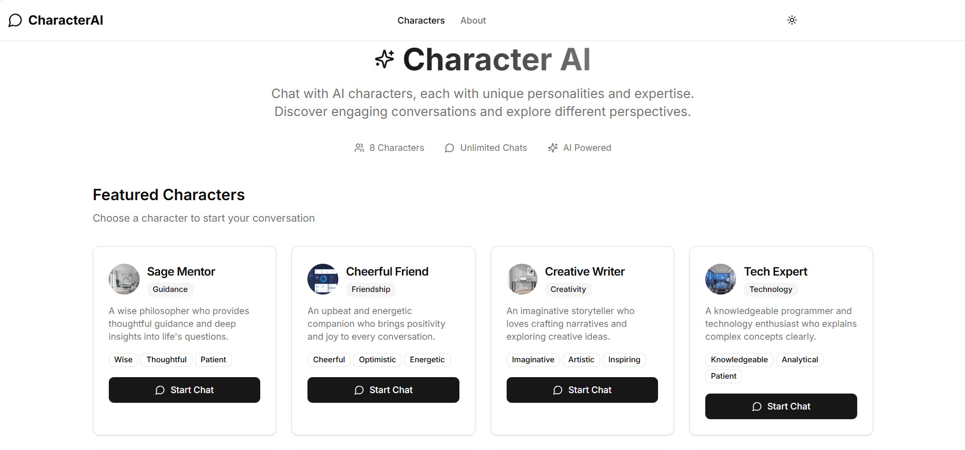The height and width of the screenshot is (450, 965).
Task: Click the CharacterAI speech bubble logo icon
Action: pos(15,21)
